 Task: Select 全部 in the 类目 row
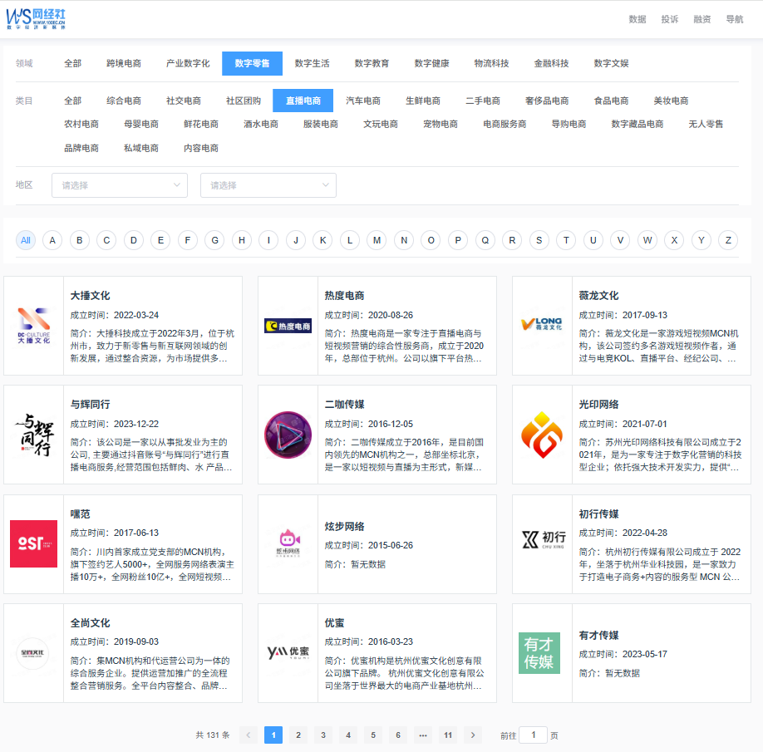tap(73, 101)
